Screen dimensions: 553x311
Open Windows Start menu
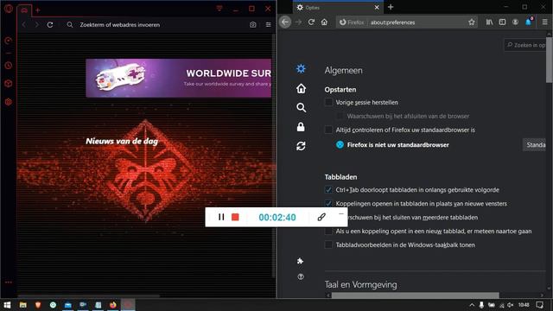coord(7,305)
